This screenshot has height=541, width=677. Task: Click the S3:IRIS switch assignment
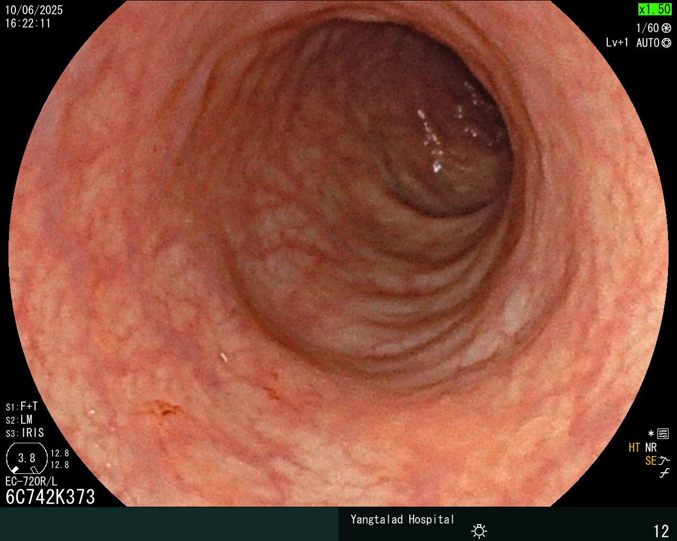25,433
